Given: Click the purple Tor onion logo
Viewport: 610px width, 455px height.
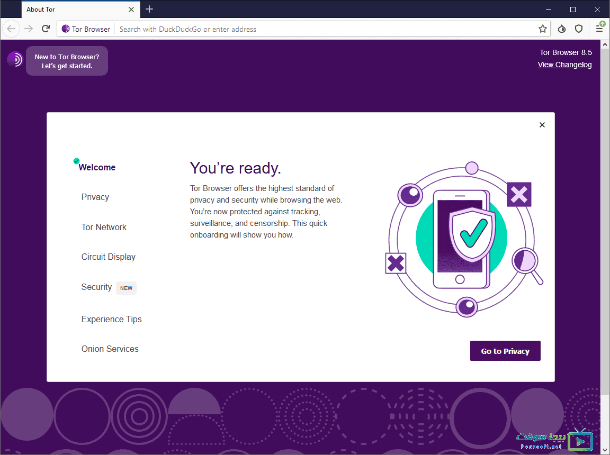Looking at the screenshot, I should coord(15,59).
